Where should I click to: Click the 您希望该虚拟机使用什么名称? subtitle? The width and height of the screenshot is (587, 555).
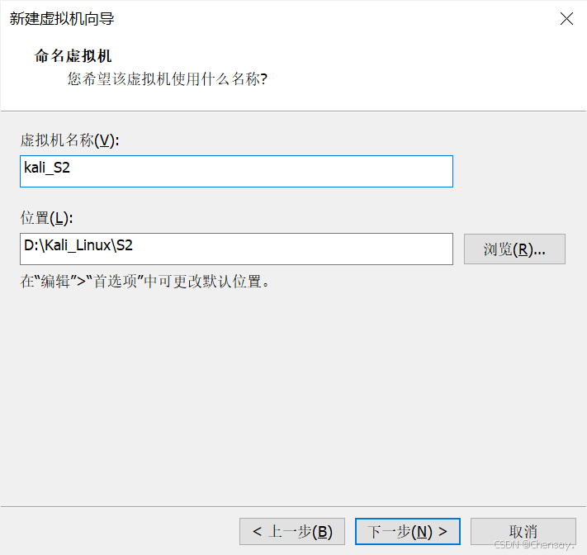click(x=168, y=79)
